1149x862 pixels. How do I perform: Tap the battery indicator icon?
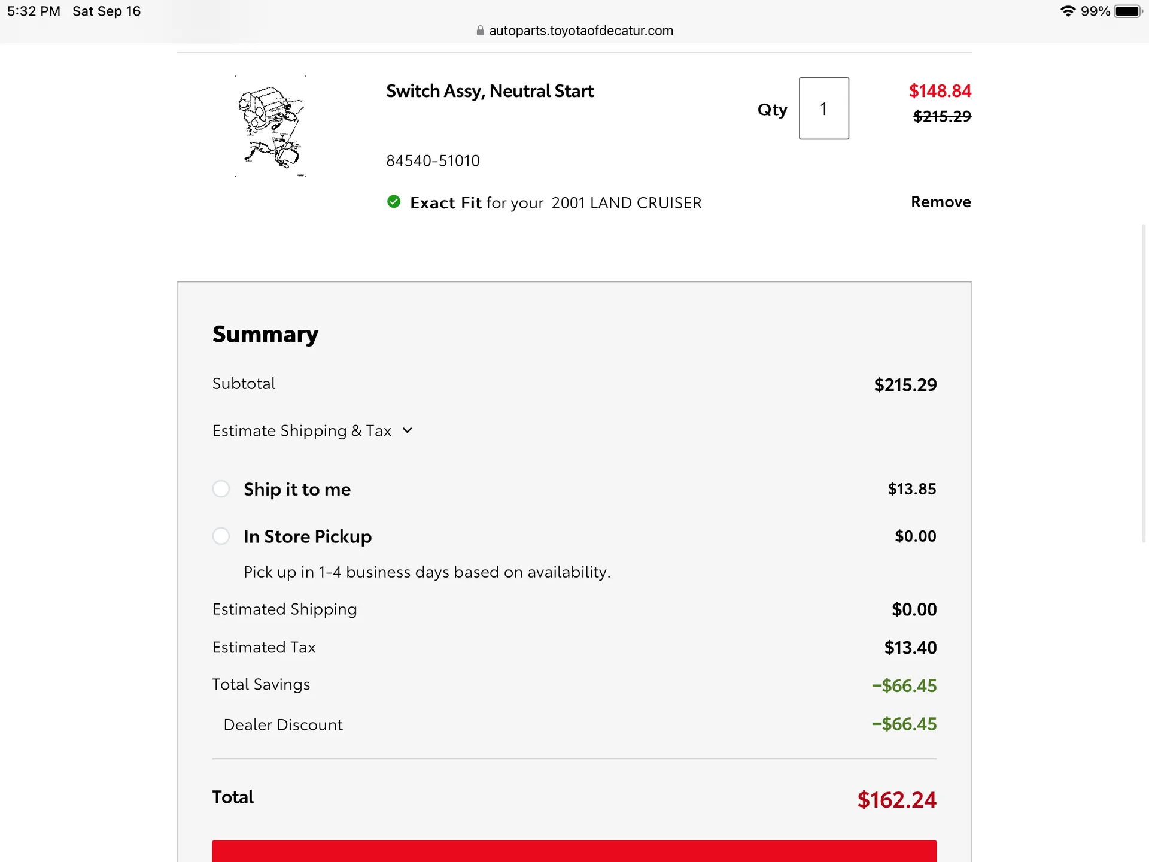1128,11
